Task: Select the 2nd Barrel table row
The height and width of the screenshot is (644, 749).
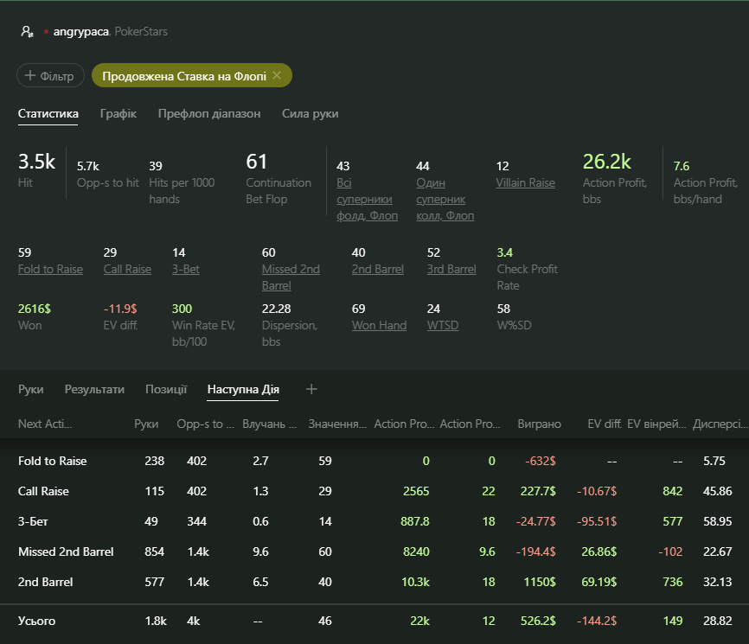Action: pyautogui.click(x=374, y=582)
